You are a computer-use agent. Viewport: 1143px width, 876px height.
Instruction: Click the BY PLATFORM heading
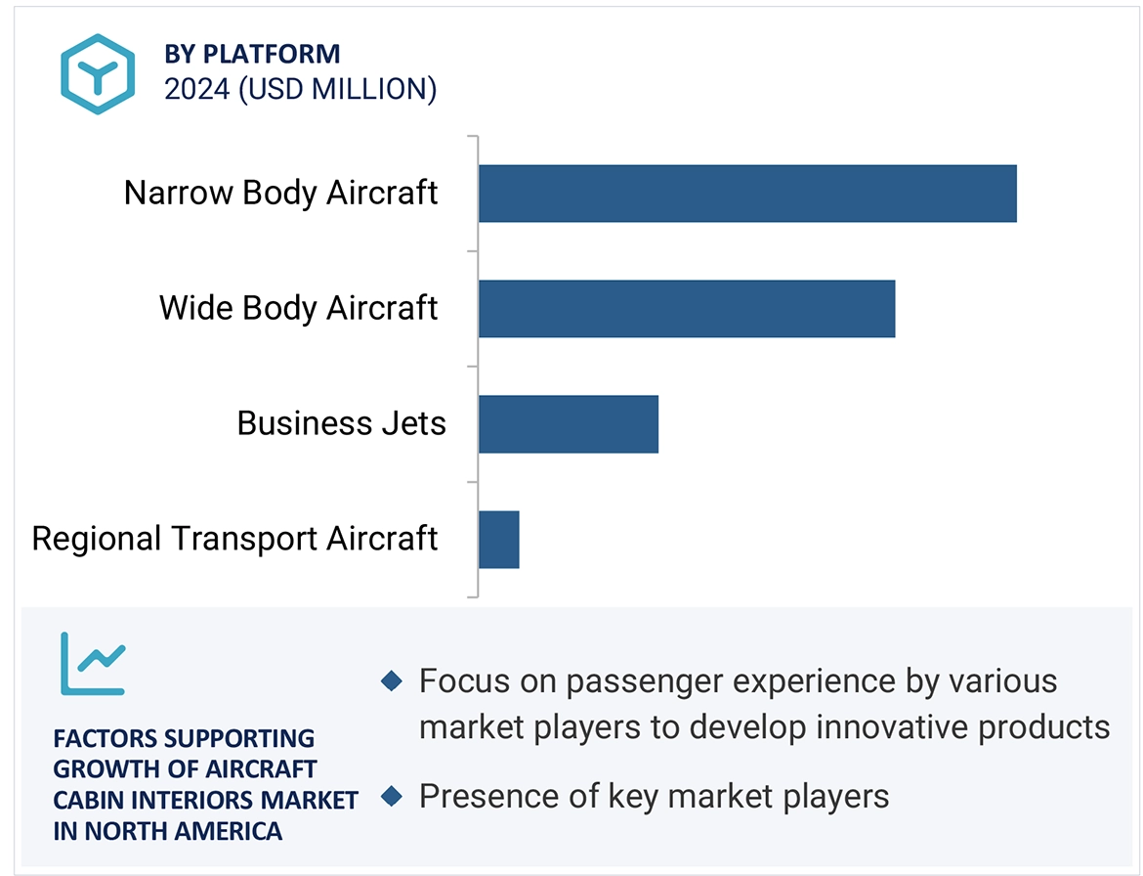tap(252, 54)
